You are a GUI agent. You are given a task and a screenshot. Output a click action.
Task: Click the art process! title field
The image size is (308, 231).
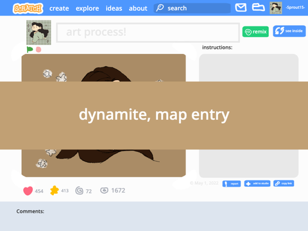click(148, 33)
